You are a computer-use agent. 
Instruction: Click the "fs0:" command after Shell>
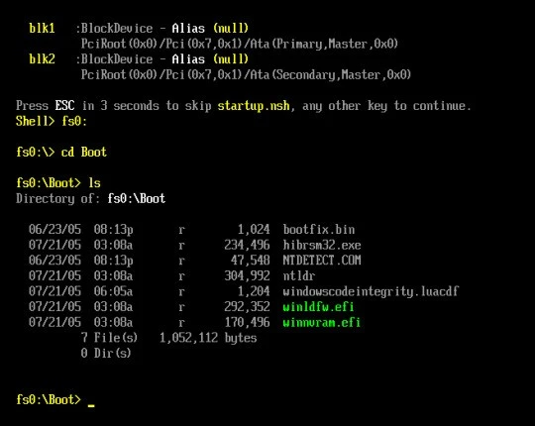74,121
